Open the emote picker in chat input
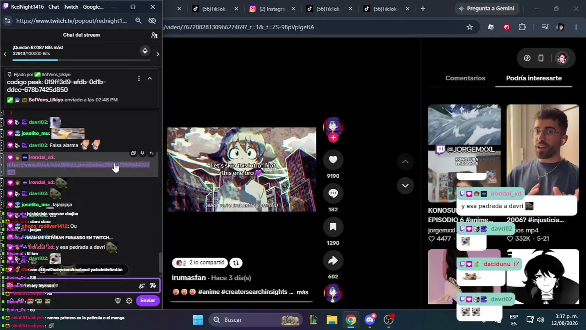 (153, 286)
